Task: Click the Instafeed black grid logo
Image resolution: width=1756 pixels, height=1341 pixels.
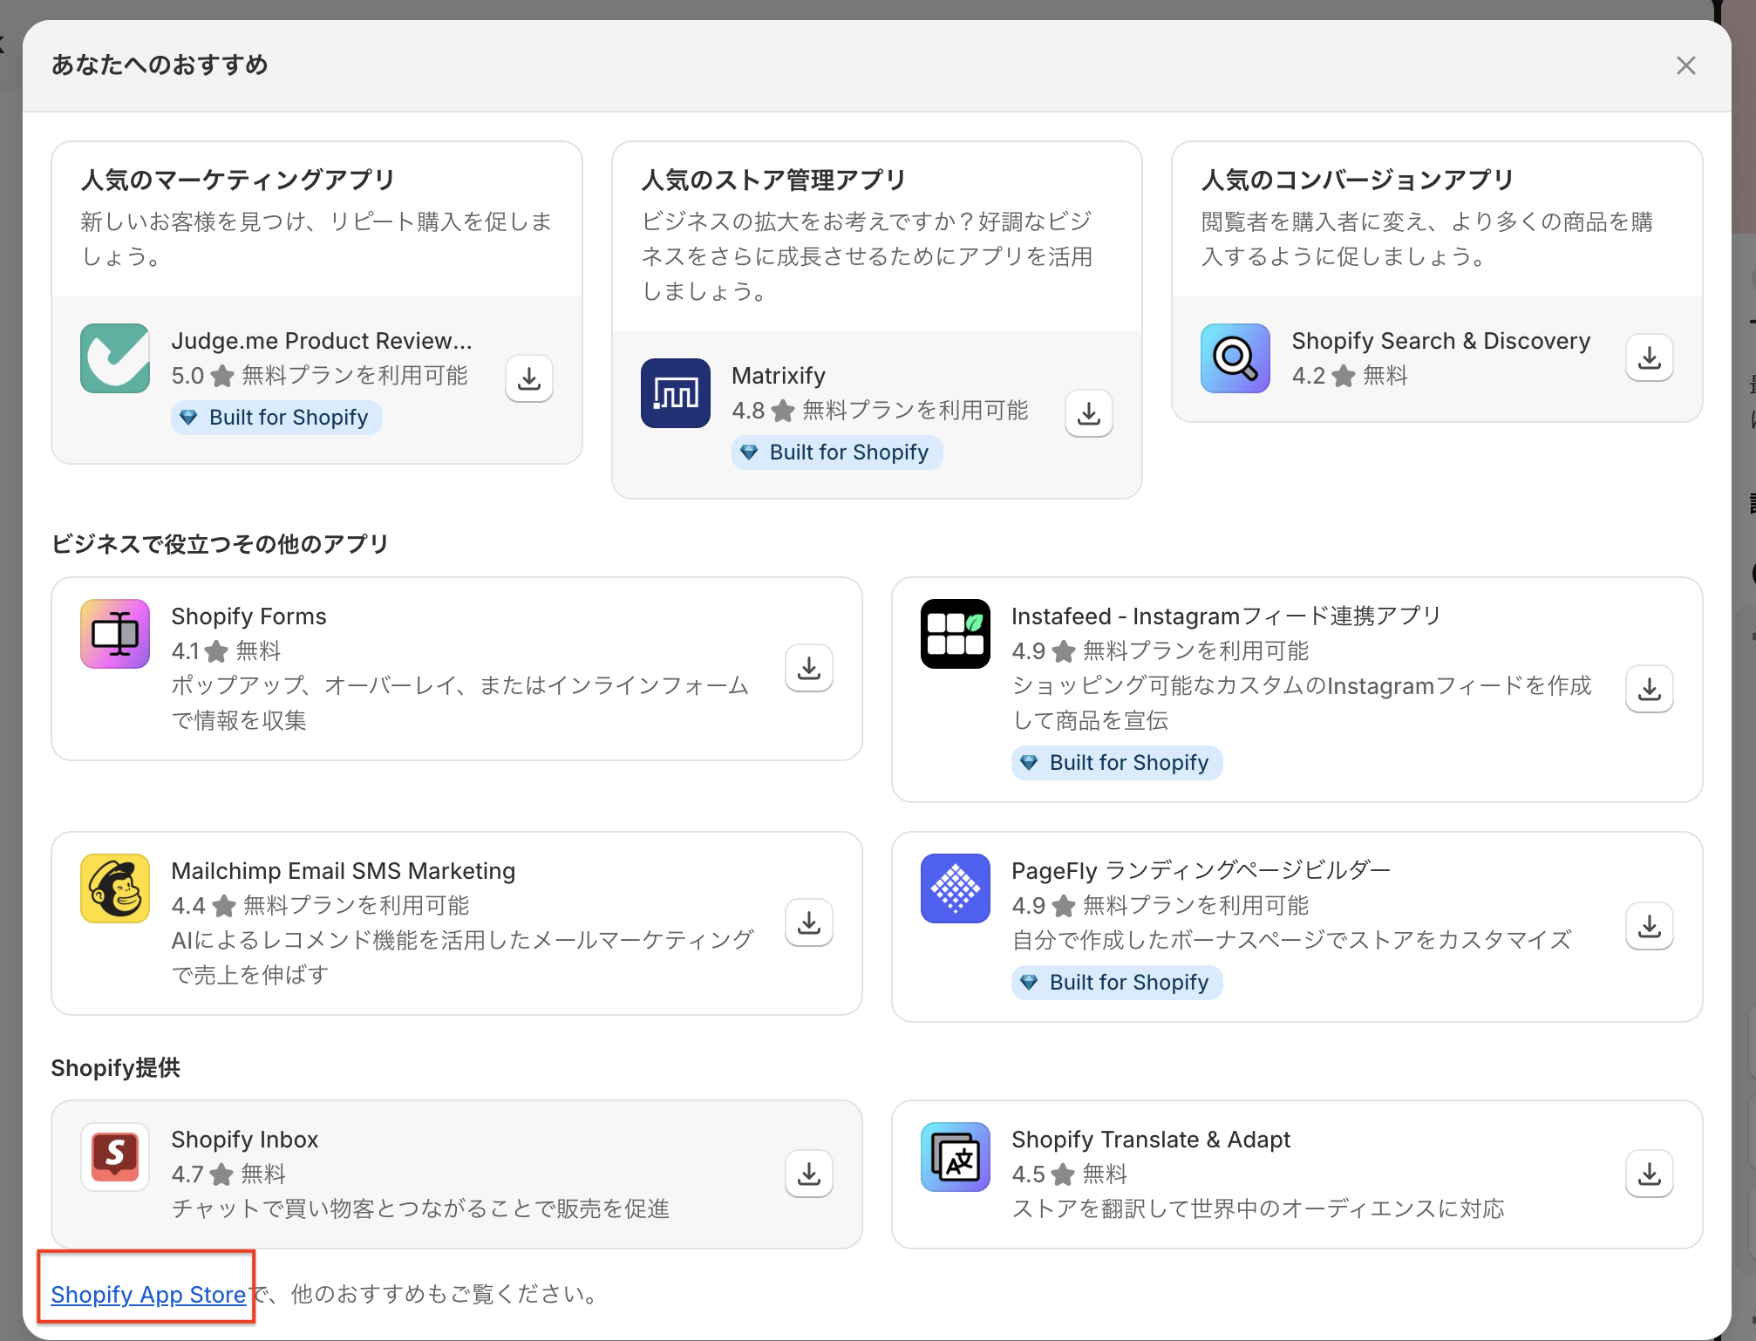Action: pos(956,634)
